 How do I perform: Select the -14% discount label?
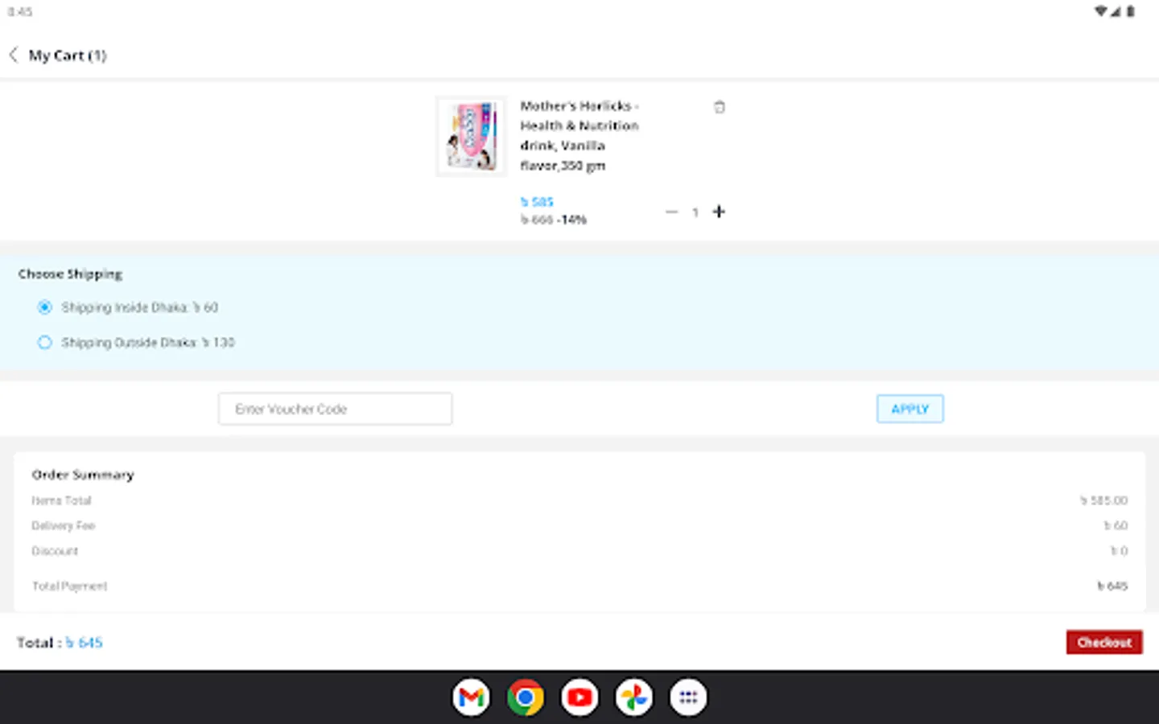572,220
